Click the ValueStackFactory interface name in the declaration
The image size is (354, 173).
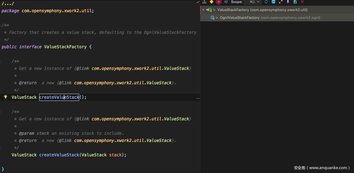click(65, 47)
